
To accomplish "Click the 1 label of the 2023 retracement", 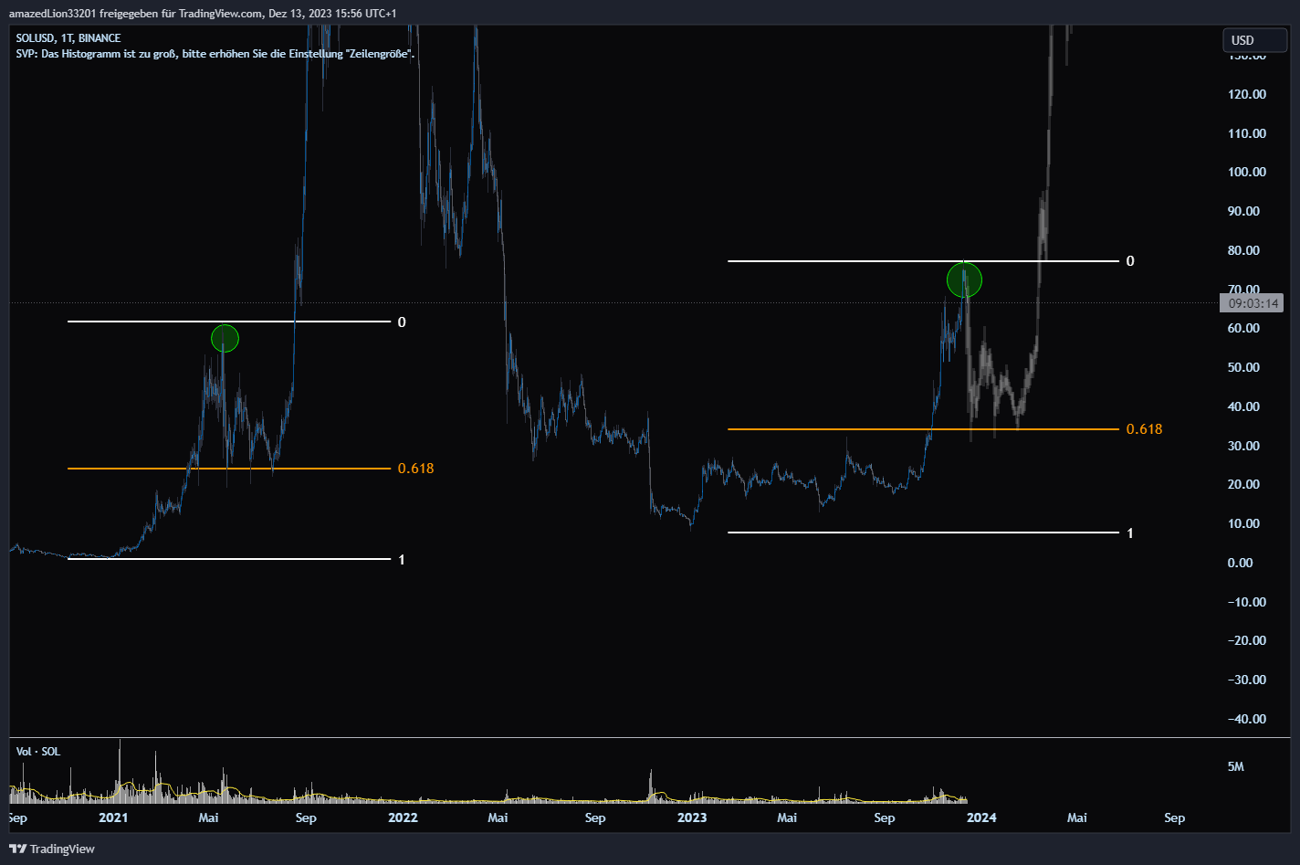I will pos(1130,533).
